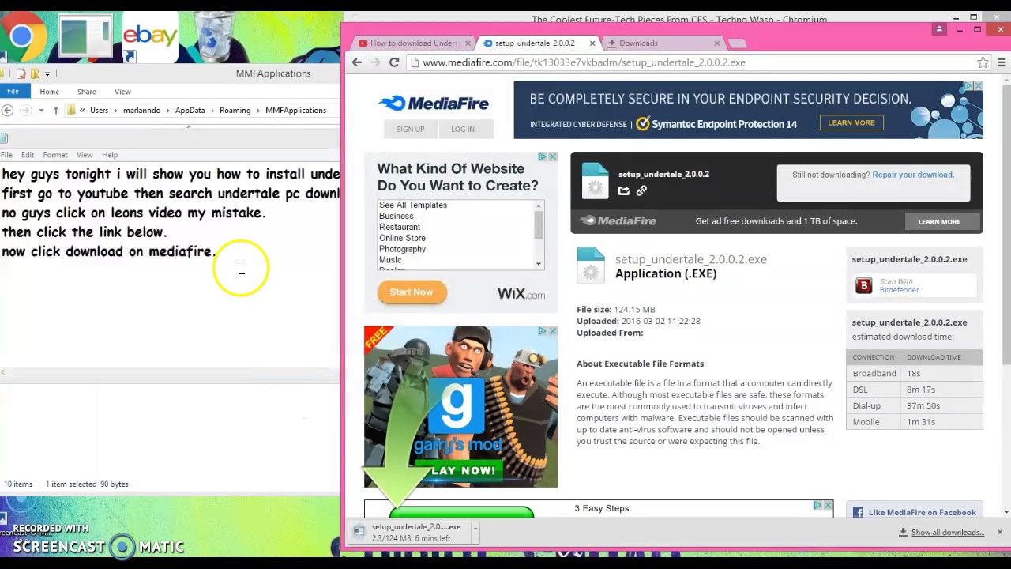The height and width of the screenshot is (569, 1011).
Task: Click the copy link chain icon
Action: [x=641, y=190]
